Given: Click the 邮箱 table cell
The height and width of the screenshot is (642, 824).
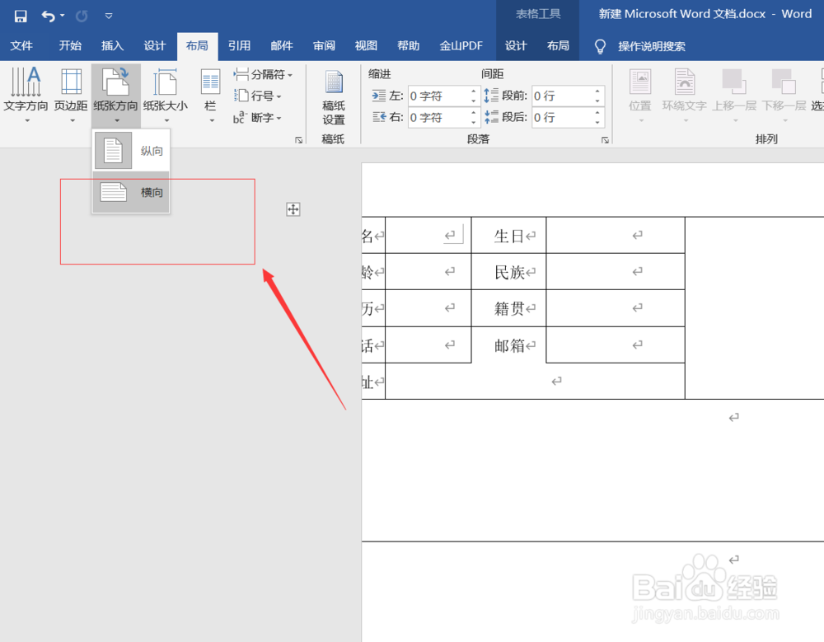Looking at the screenshot, I should point(508,345).
